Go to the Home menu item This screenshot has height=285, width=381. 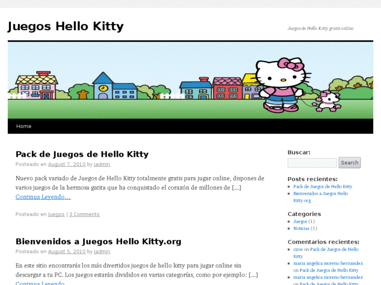click(24, 126)
